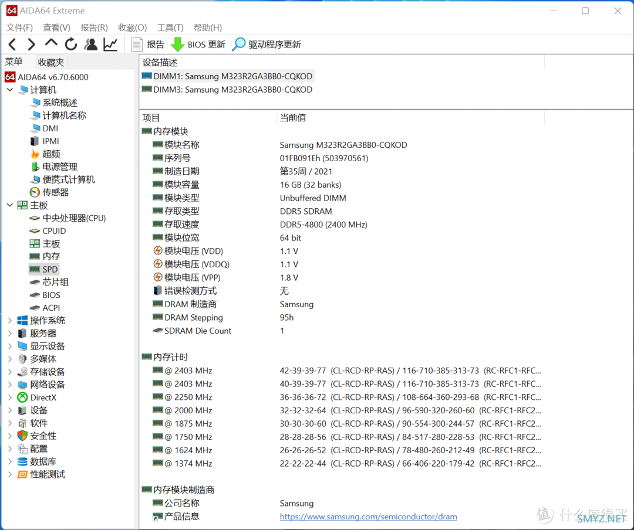Select 计算机名称 in the tree
Image resolution: width=634 pixels, height=530 pixels.
tap(59, 115)
